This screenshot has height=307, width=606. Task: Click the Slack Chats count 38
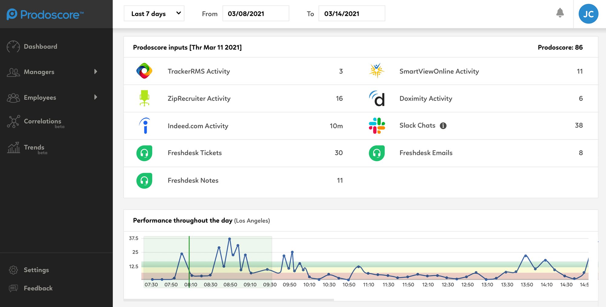click(x=579, y=125)
